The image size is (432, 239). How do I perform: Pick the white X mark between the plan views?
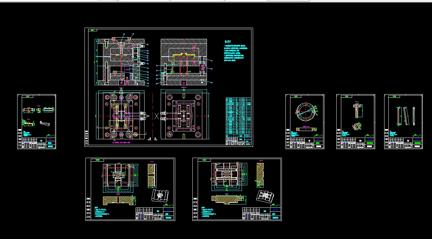click(x=157, y=116)
